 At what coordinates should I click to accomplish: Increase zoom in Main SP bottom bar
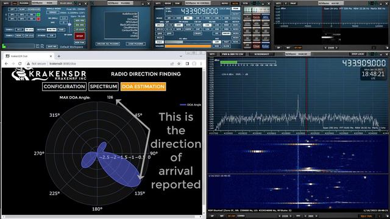click(x=290, y=216)
